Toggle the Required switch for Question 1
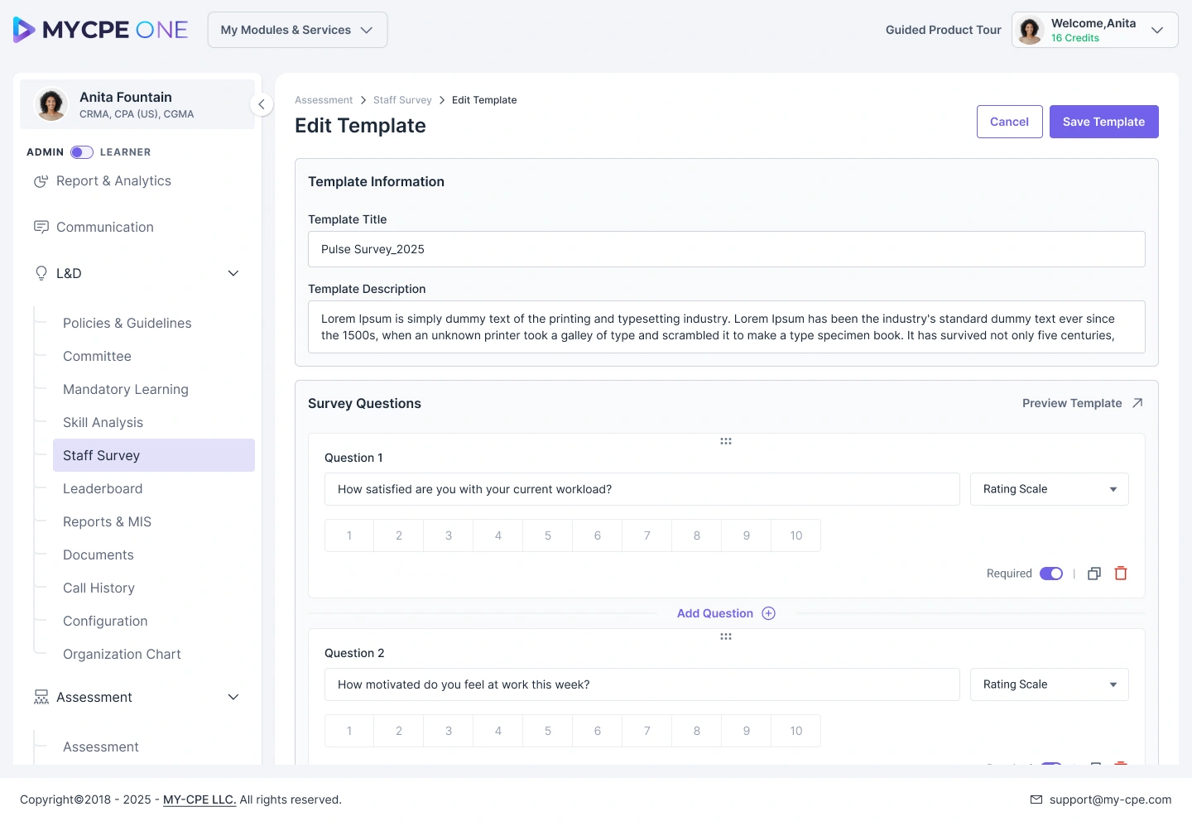This screenshot has width=1192, height=821. (x=1051, y=574)
